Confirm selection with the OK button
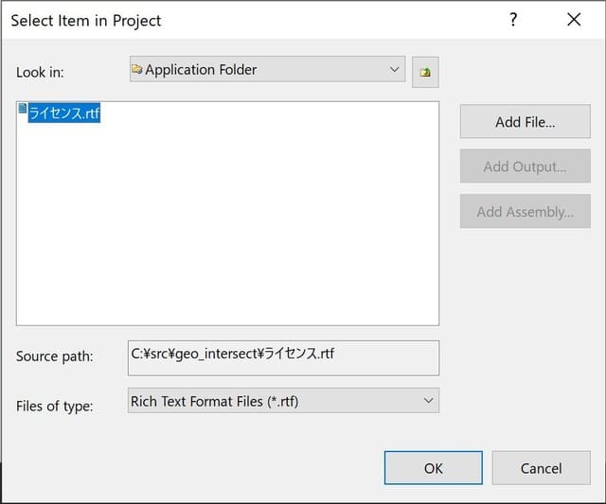 [433, 468]
